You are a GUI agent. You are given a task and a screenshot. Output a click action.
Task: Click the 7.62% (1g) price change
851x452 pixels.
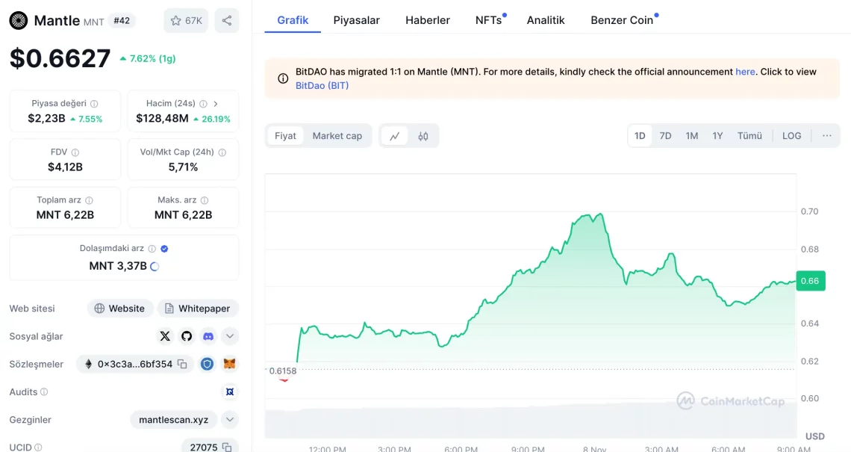click(x=148, y=59)
